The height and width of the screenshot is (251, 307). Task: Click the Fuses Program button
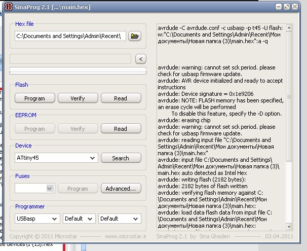coord(78,189)
